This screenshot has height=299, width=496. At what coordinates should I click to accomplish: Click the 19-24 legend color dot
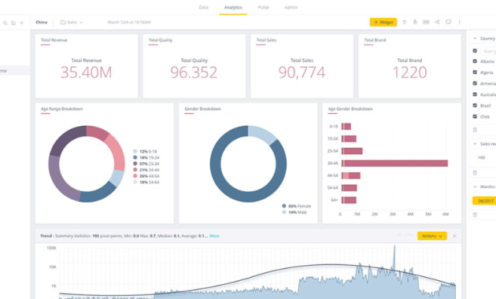click(x=135, y=157)
